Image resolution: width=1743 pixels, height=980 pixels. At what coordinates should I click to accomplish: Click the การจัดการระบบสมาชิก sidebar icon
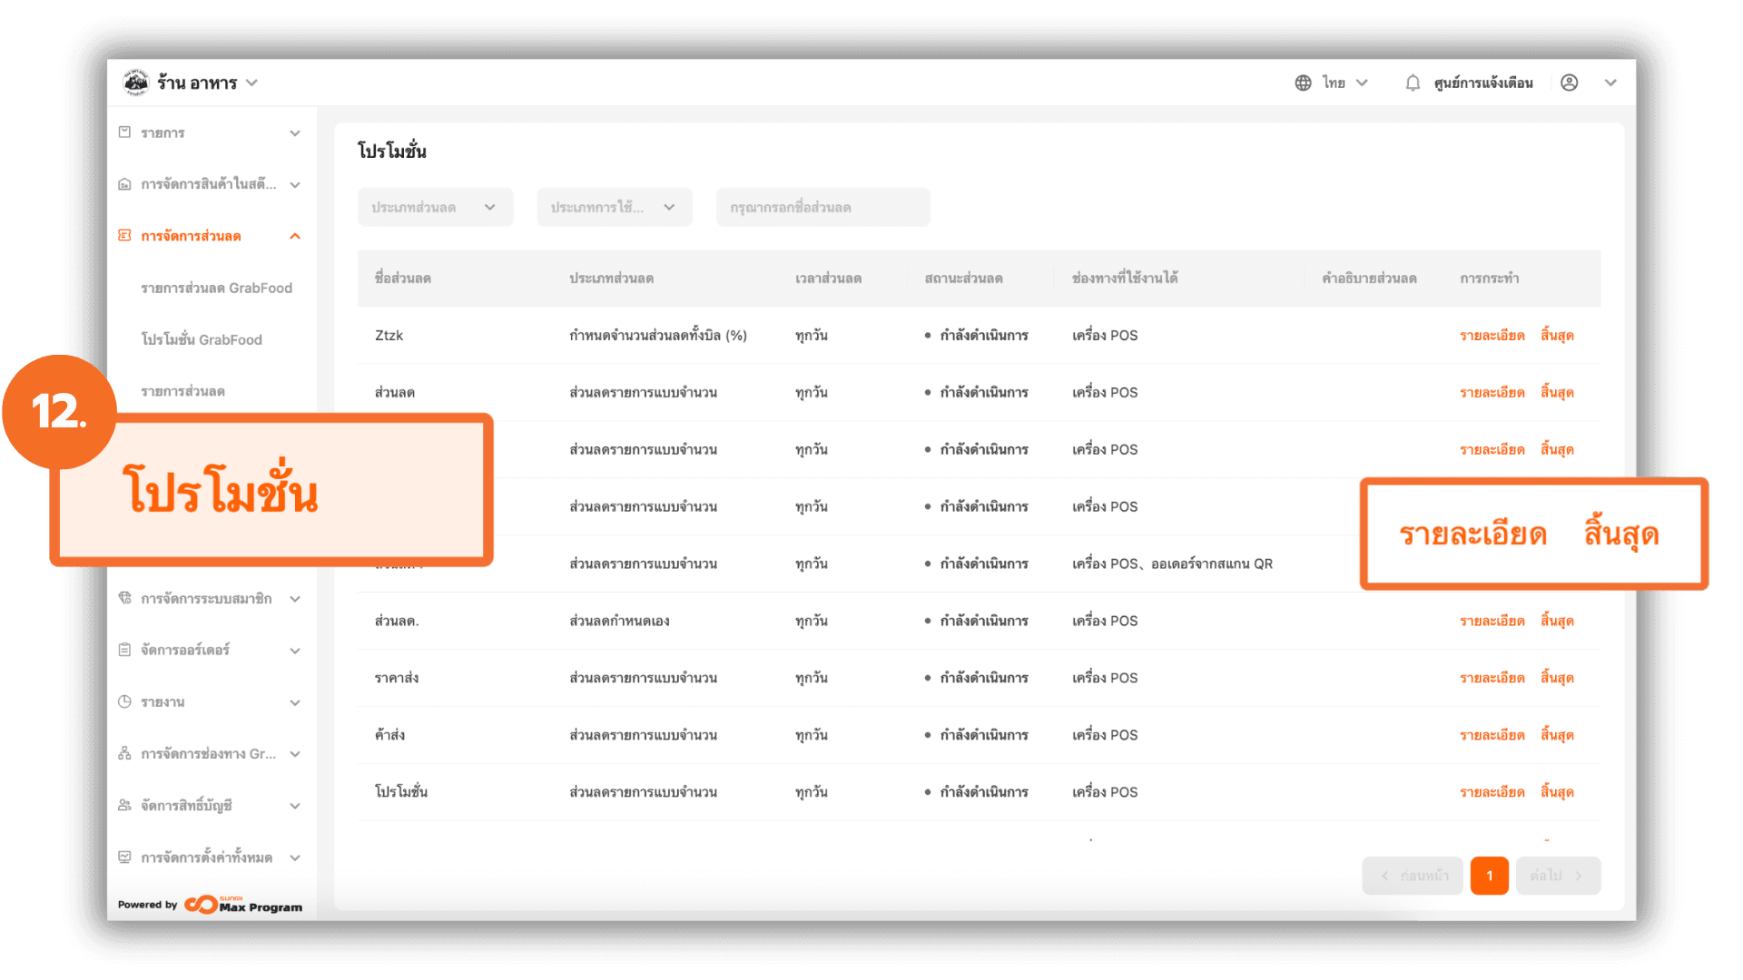coord(124,598)
